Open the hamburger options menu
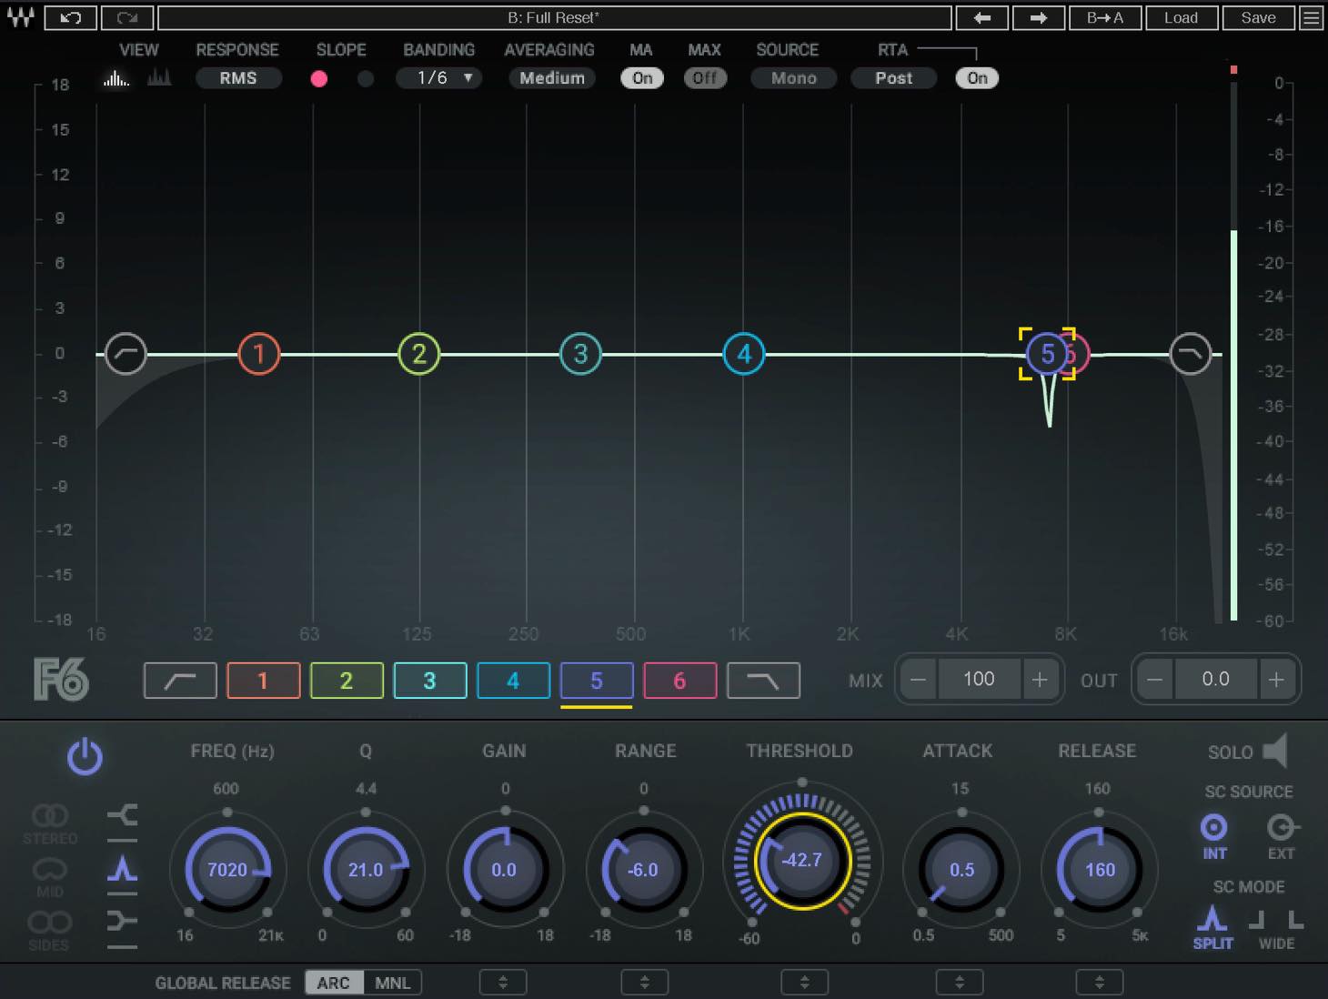1328x999 pixels. click(x=1311, y=17)
